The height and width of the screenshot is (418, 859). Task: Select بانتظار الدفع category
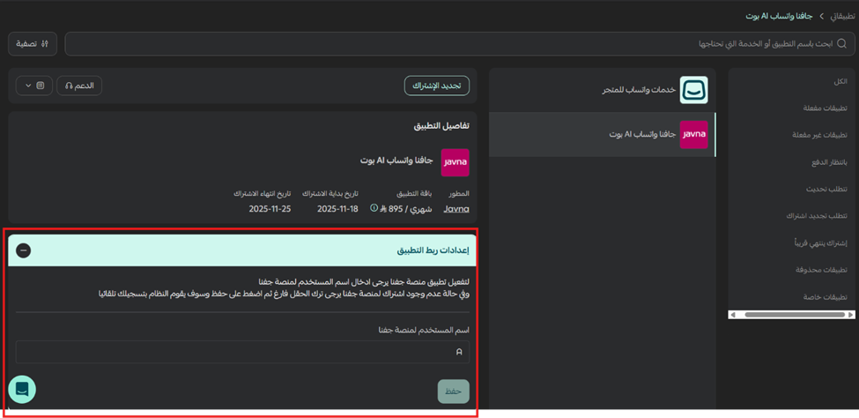click(x=829, y=162)
